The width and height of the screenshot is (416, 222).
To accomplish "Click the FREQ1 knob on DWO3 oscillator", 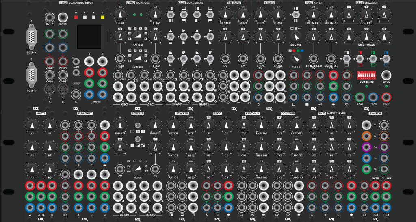I will point(121,16).
